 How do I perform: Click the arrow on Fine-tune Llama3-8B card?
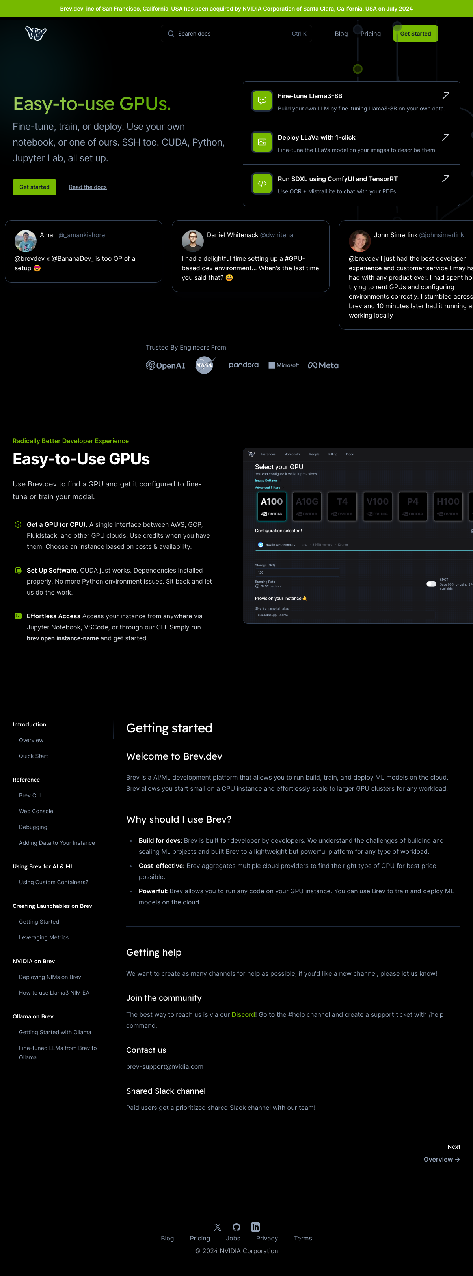point(445,96)
